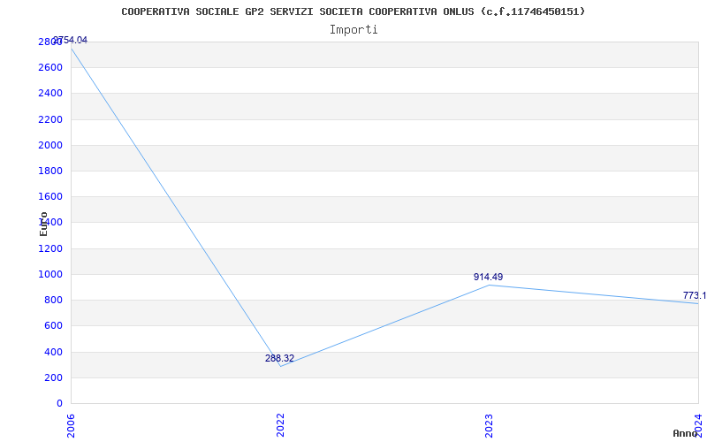
Task: Click the 800 y-axis tick label
Action: point(53,300)
